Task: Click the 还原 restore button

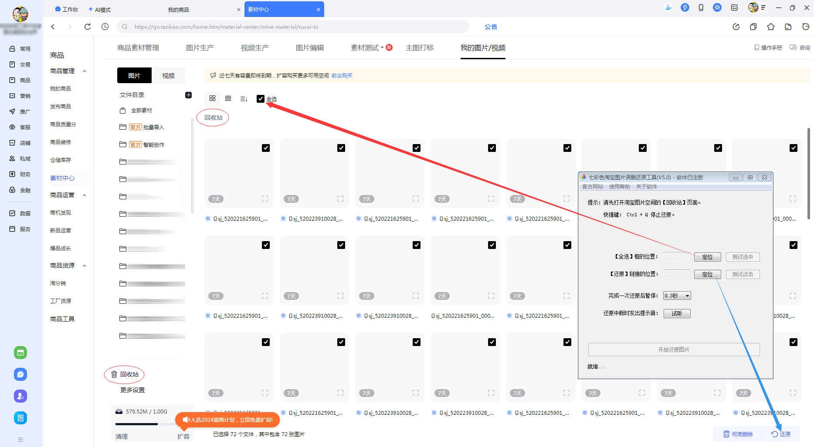Action: coord(781,434)
